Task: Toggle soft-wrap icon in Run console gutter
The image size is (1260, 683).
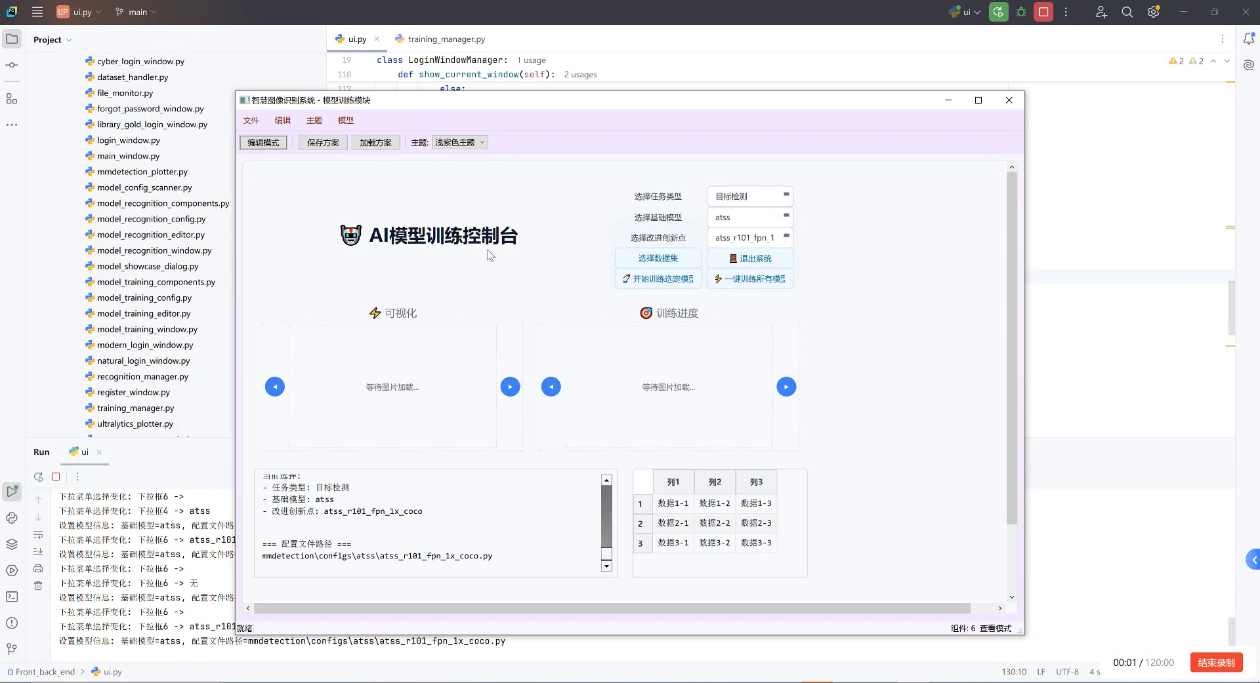Action: (38, 534)
